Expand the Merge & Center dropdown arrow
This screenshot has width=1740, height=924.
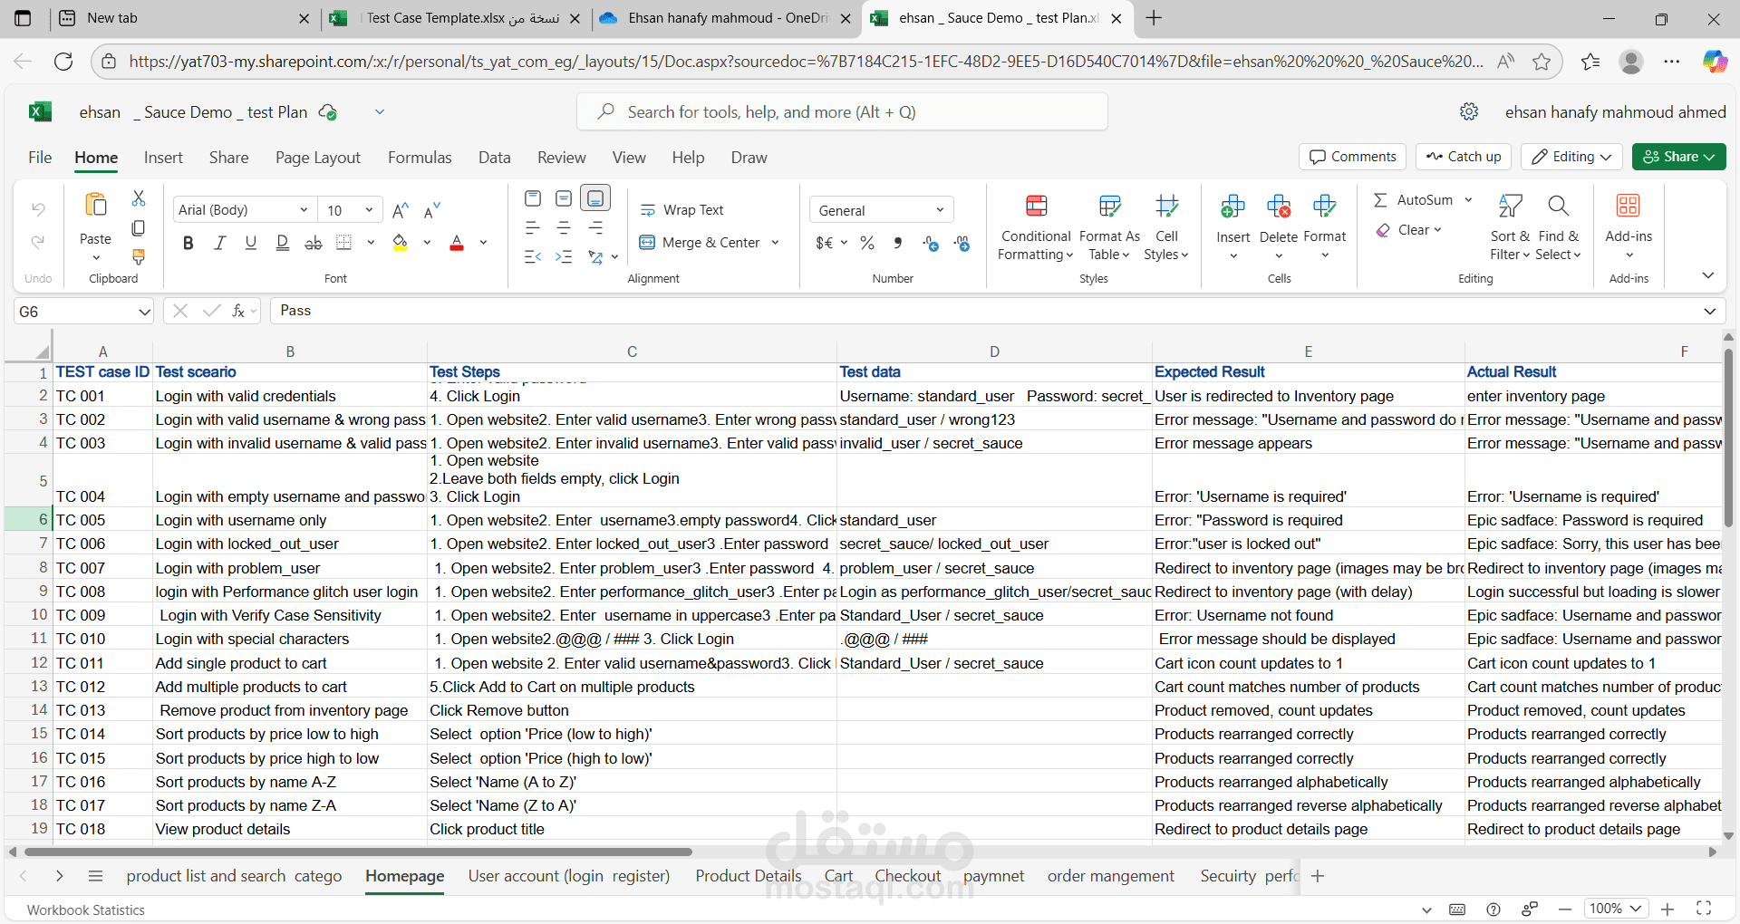[776, 243]
